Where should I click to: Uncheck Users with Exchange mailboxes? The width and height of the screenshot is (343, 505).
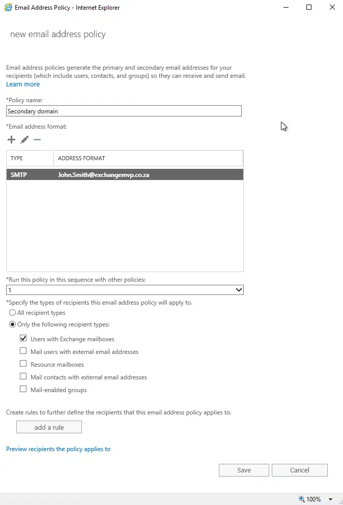23,338
